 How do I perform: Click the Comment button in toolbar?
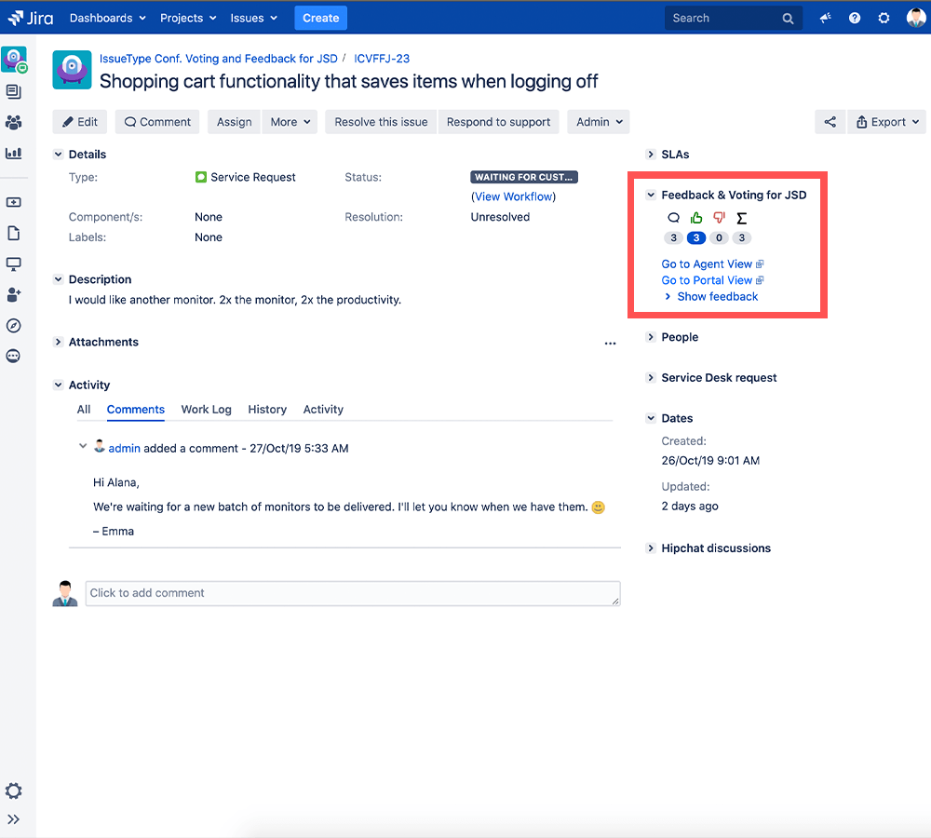point(157,122)
